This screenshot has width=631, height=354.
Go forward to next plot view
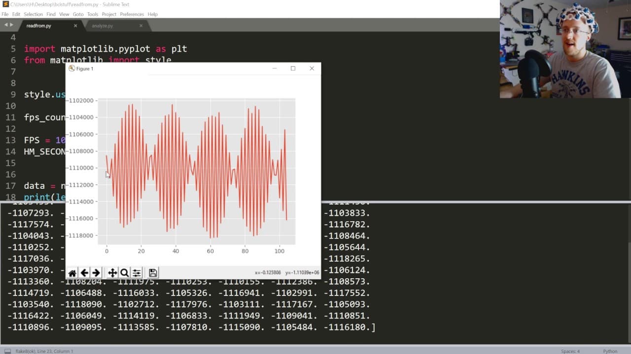tap(96, 273)
